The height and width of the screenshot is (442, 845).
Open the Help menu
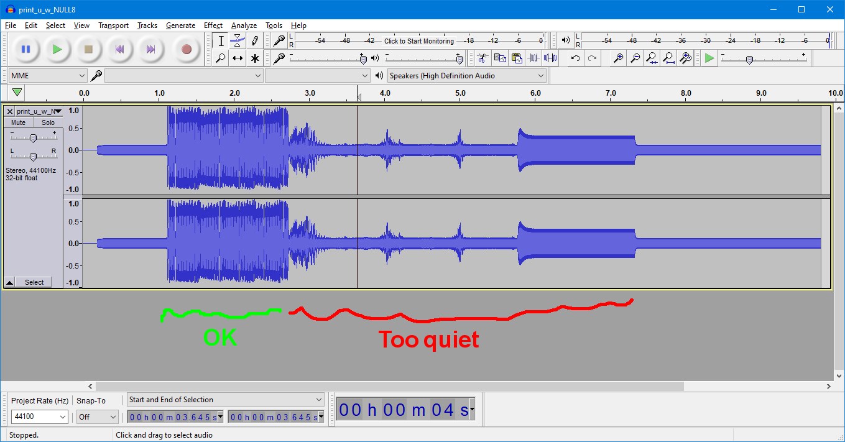[x=298, y=25]
